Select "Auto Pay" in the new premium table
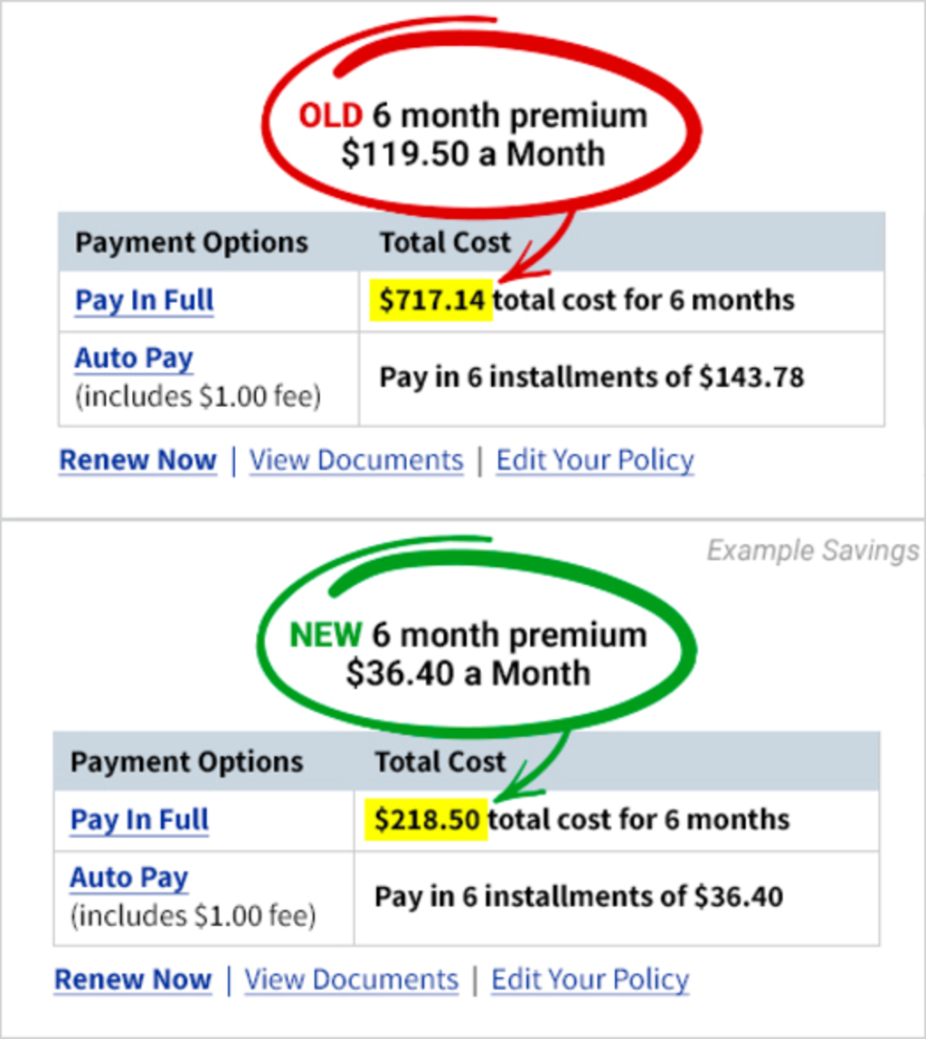926x1039 pixels. pyautogui.click(x=128, y=877)
